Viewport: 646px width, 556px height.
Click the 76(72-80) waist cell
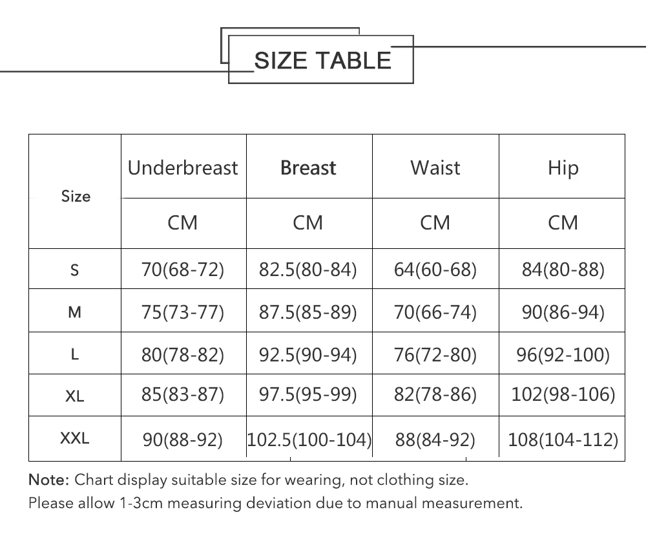[435, 354]
